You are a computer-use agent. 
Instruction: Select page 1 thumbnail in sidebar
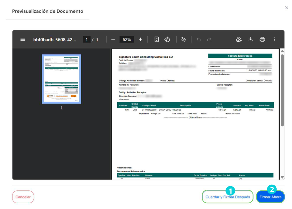61,79
